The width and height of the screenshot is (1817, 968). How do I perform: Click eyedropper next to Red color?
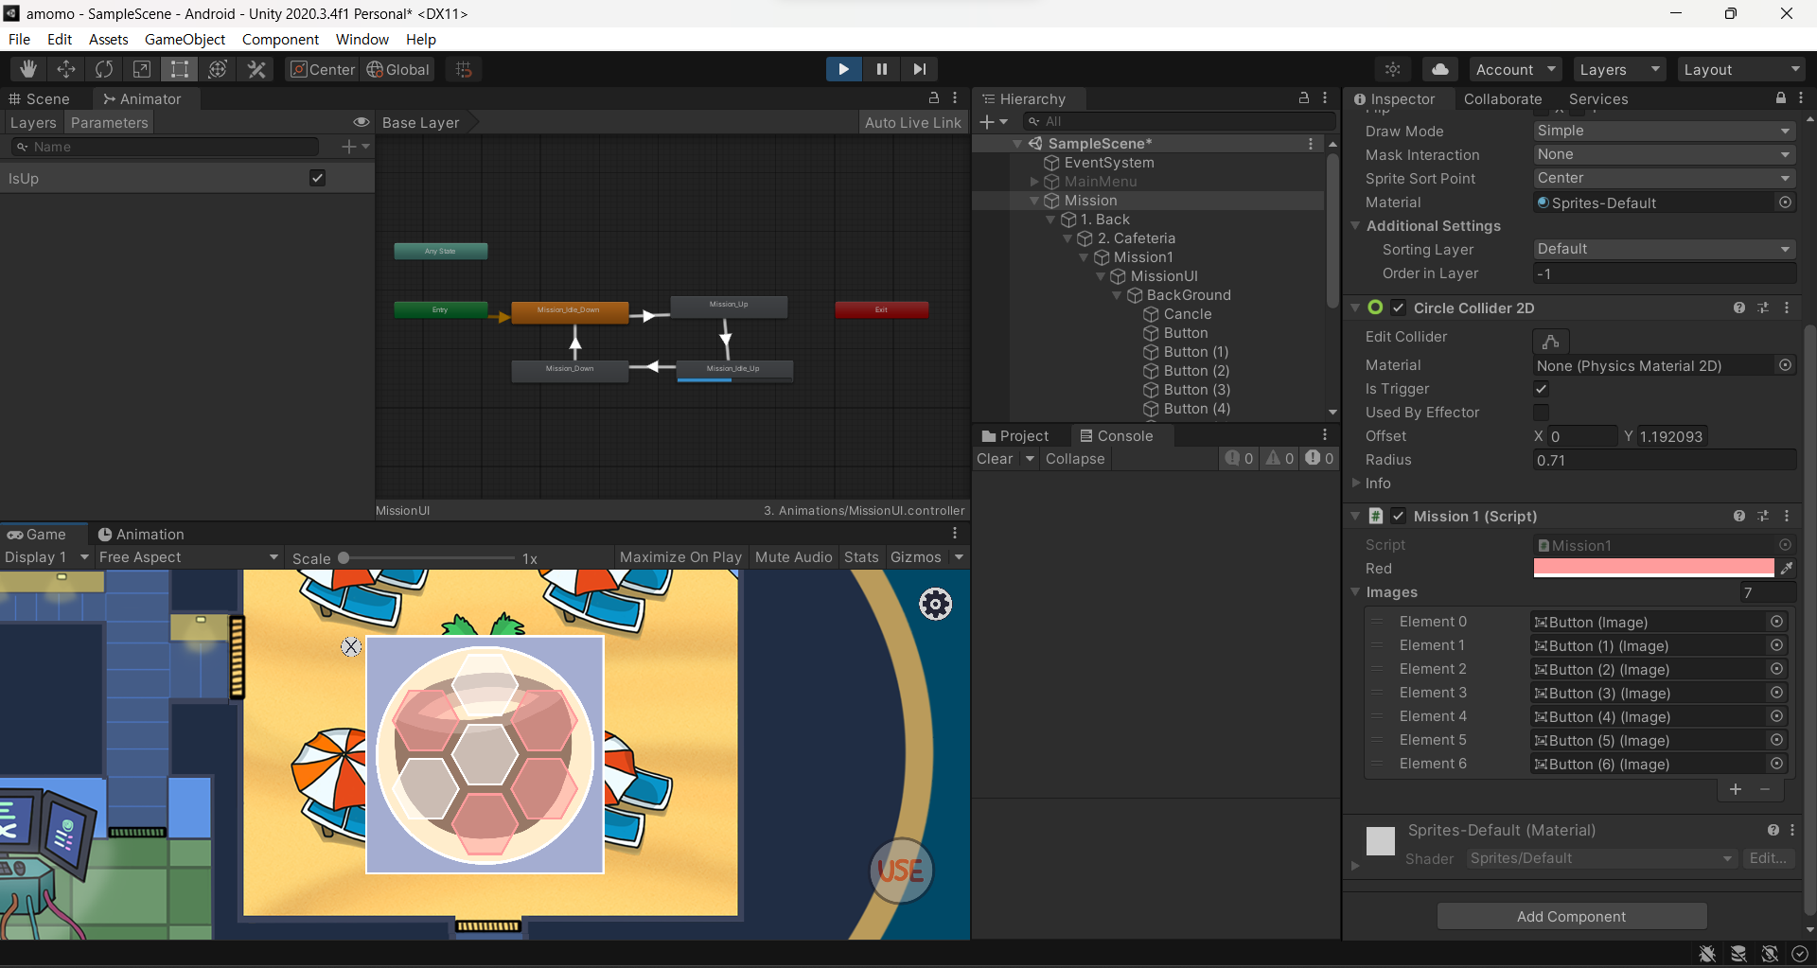point(1786,568)
